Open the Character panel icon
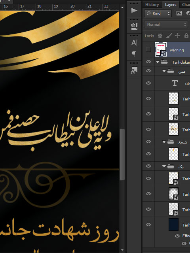The width and height of the screenshot is (190, 253). (x=134, y=43)
